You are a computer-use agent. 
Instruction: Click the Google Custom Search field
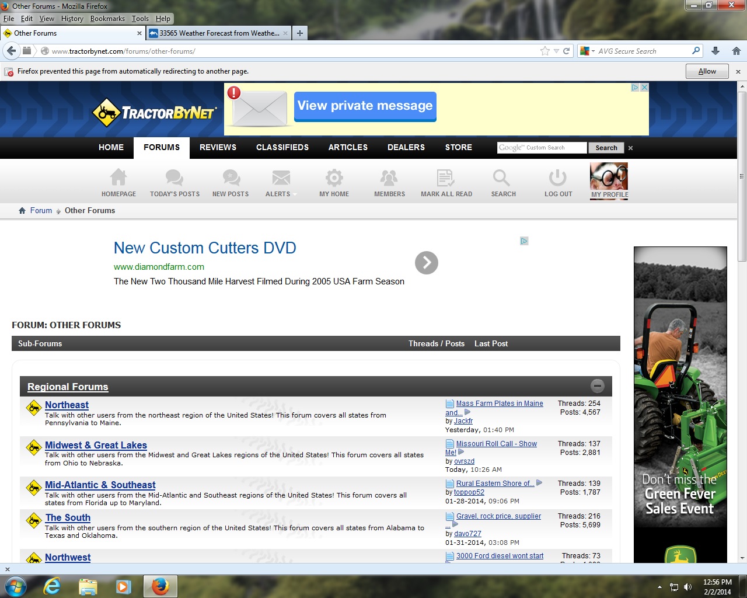pyautogui.click(x=542, y=148)
